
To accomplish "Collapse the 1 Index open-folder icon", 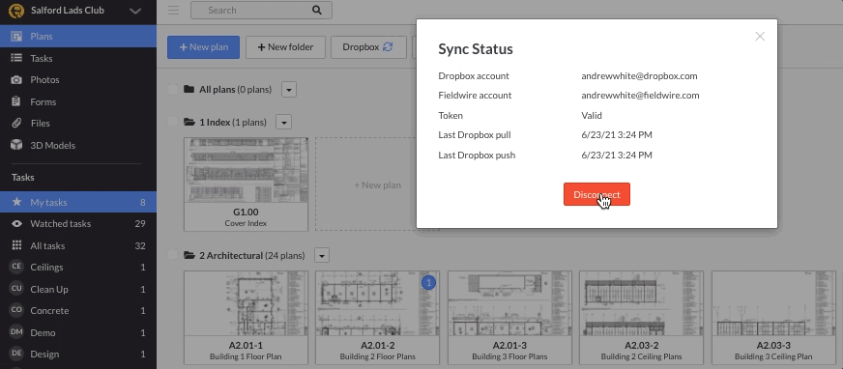I will coord(189,122).
